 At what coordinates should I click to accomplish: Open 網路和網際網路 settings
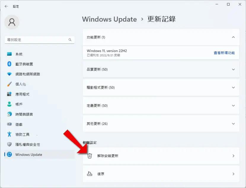(x=39, y=74)
